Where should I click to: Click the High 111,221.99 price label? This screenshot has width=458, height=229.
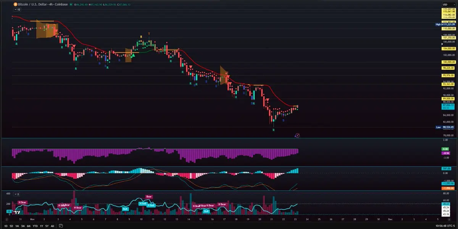click(x=445, y=24)
